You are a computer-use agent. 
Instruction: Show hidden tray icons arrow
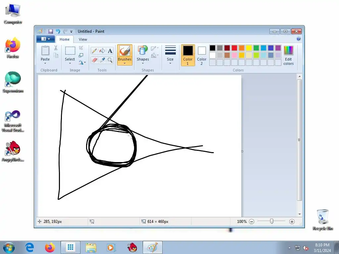point(289,248)
